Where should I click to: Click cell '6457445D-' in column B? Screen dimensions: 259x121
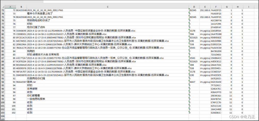[21, 41]
